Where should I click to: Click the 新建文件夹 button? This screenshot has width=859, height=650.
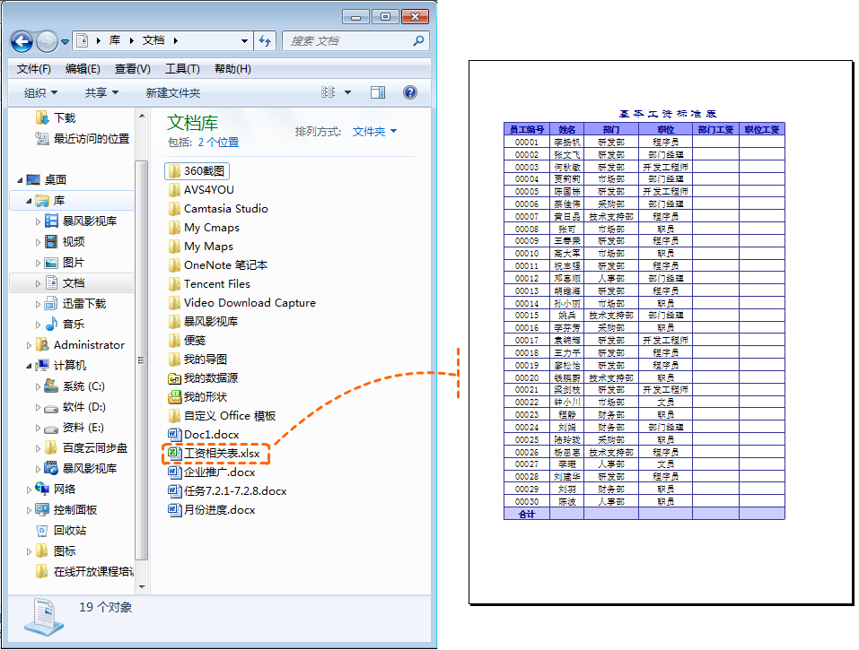[173, 93]
